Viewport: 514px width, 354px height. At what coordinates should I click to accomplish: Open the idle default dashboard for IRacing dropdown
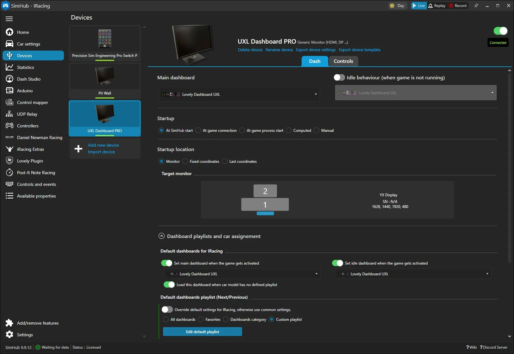(x=413, y=274)
